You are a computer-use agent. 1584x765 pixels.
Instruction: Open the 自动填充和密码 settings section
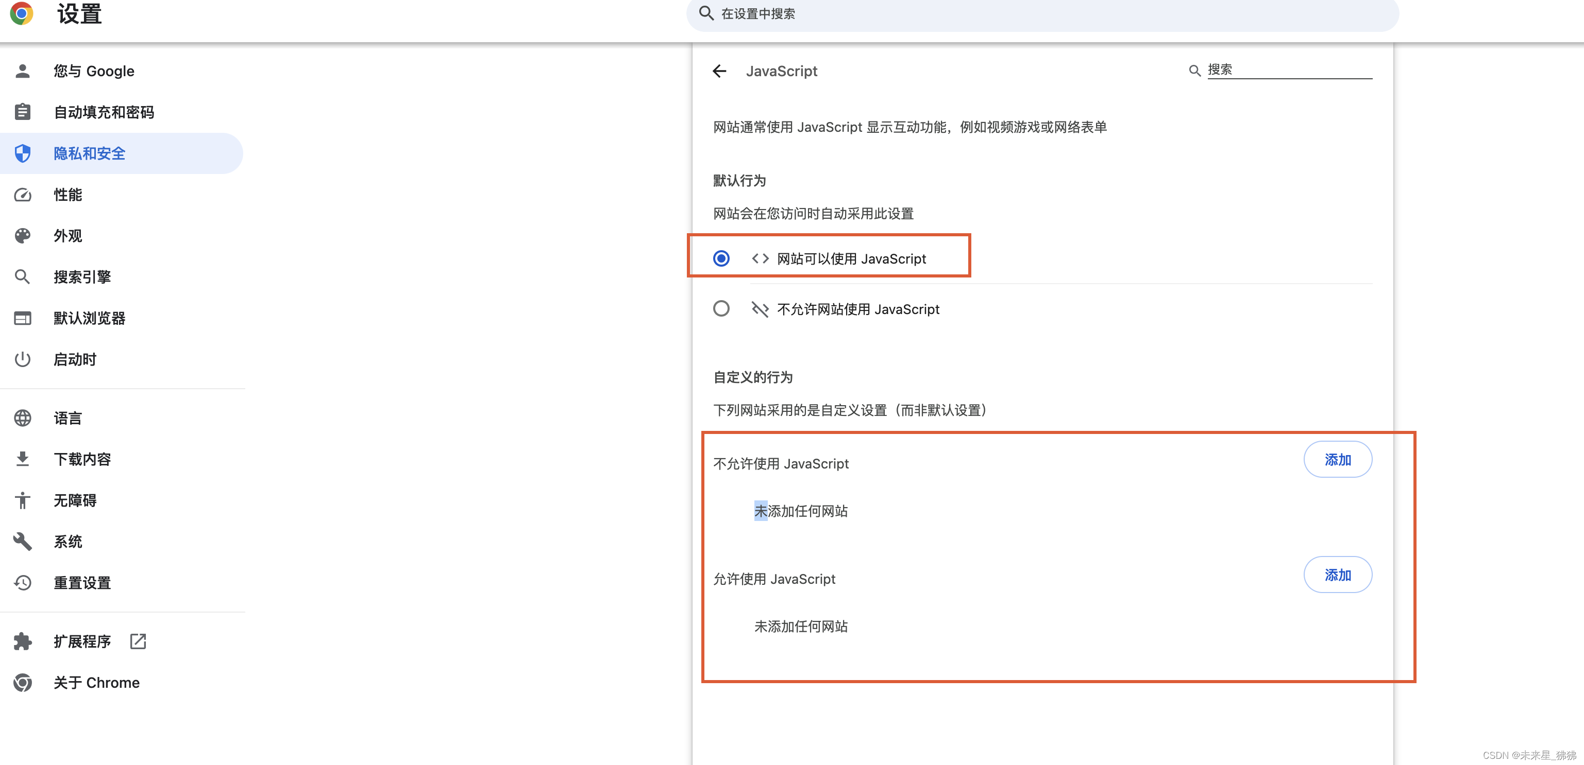click(103, 112)
